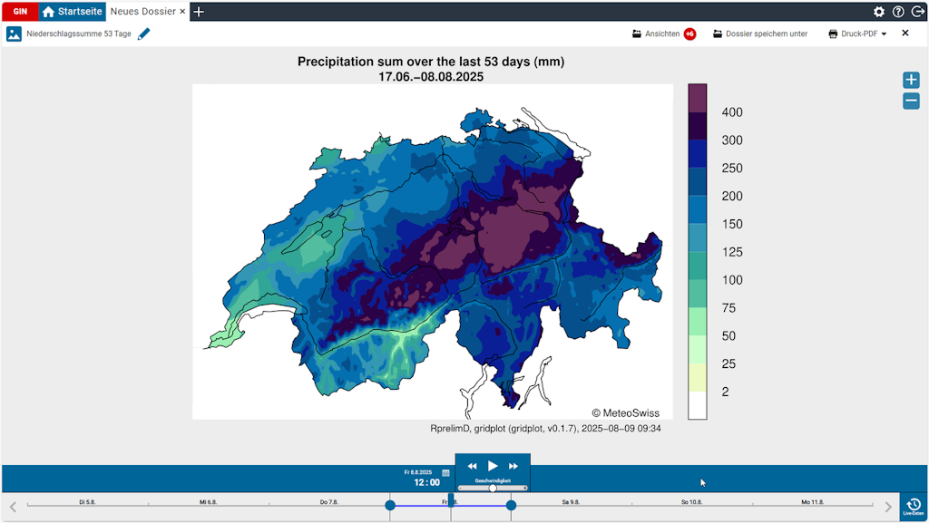The image size is (929, 523).
Task: Click Dossier speichern unter button
Action: [760, 34]
